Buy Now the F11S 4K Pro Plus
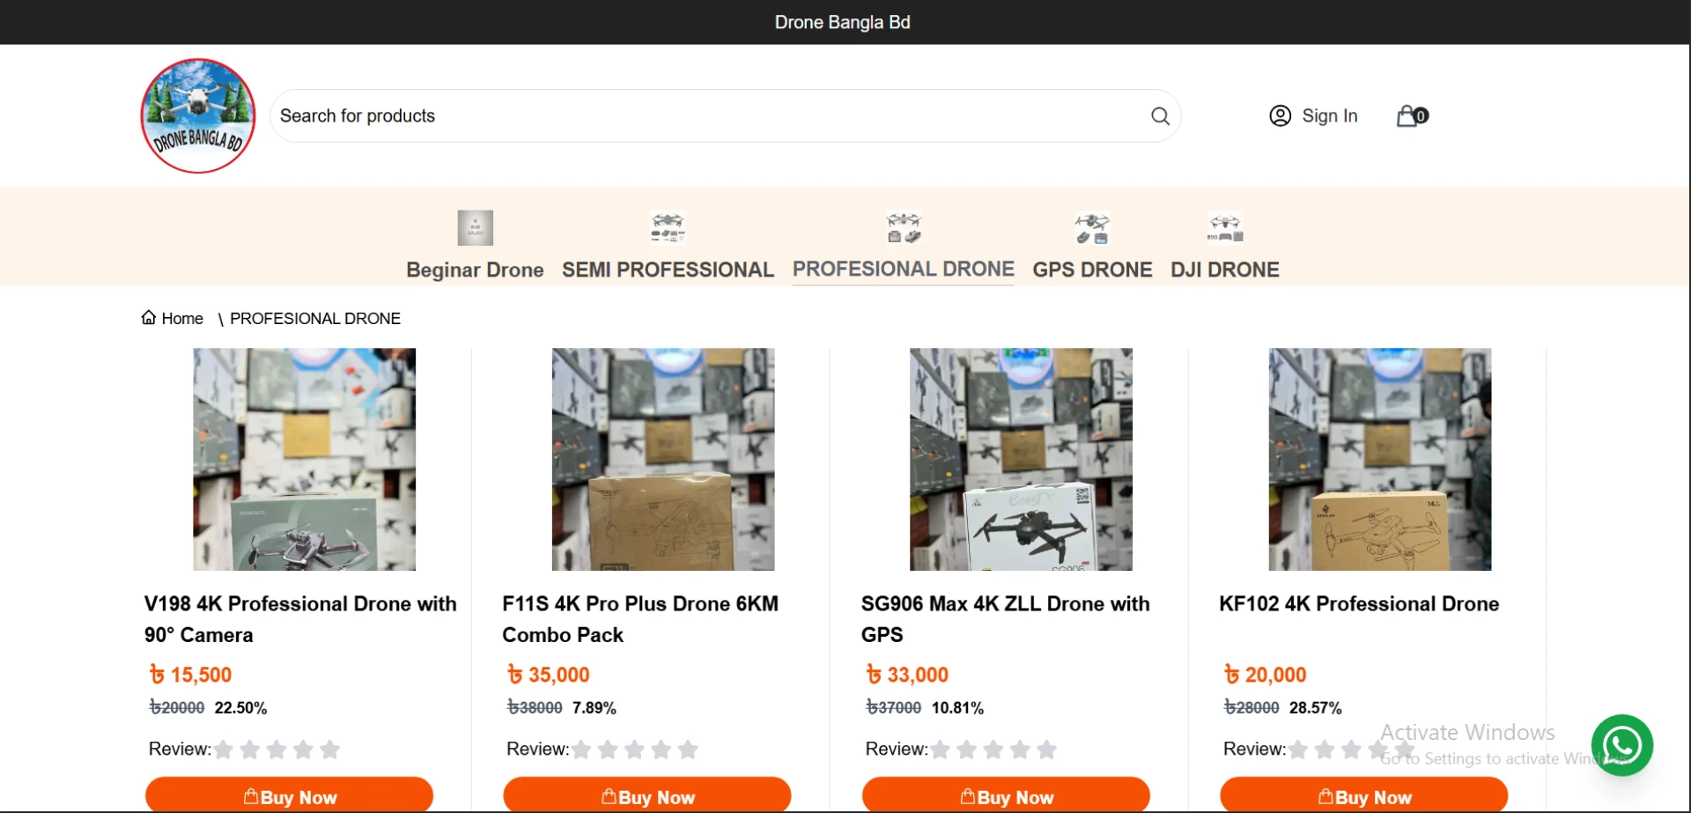Viewport: 1691px width, 813px height. [647, 795]
